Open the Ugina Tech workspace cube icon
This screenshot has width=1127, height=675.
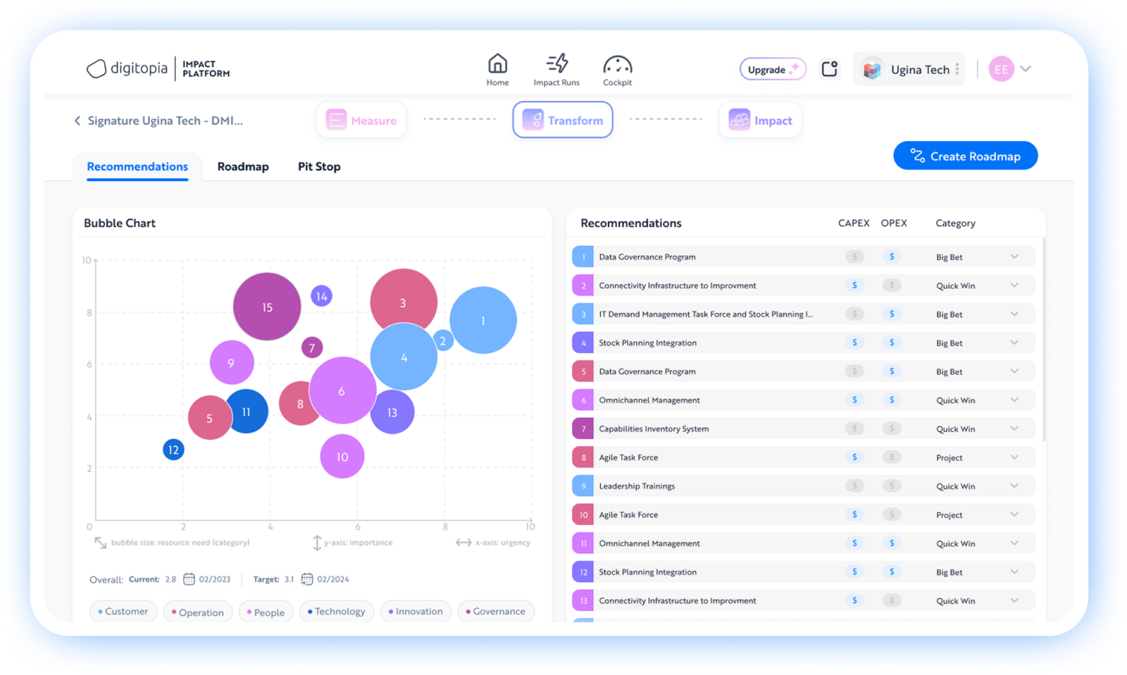pyautogui.click(x=871, y=69)
